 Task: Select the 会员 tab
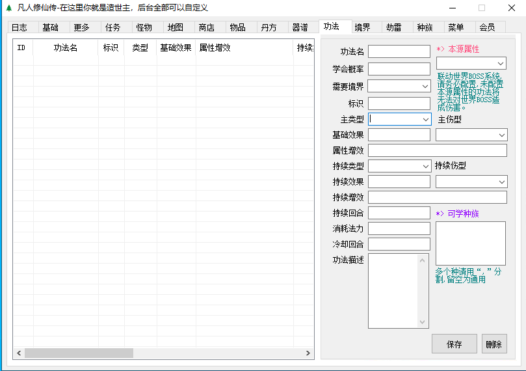(490, 27)
